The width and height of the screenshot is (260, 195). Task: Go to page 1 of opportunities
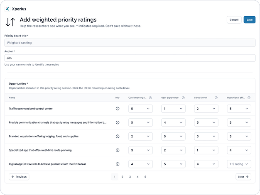click(115, 177)
